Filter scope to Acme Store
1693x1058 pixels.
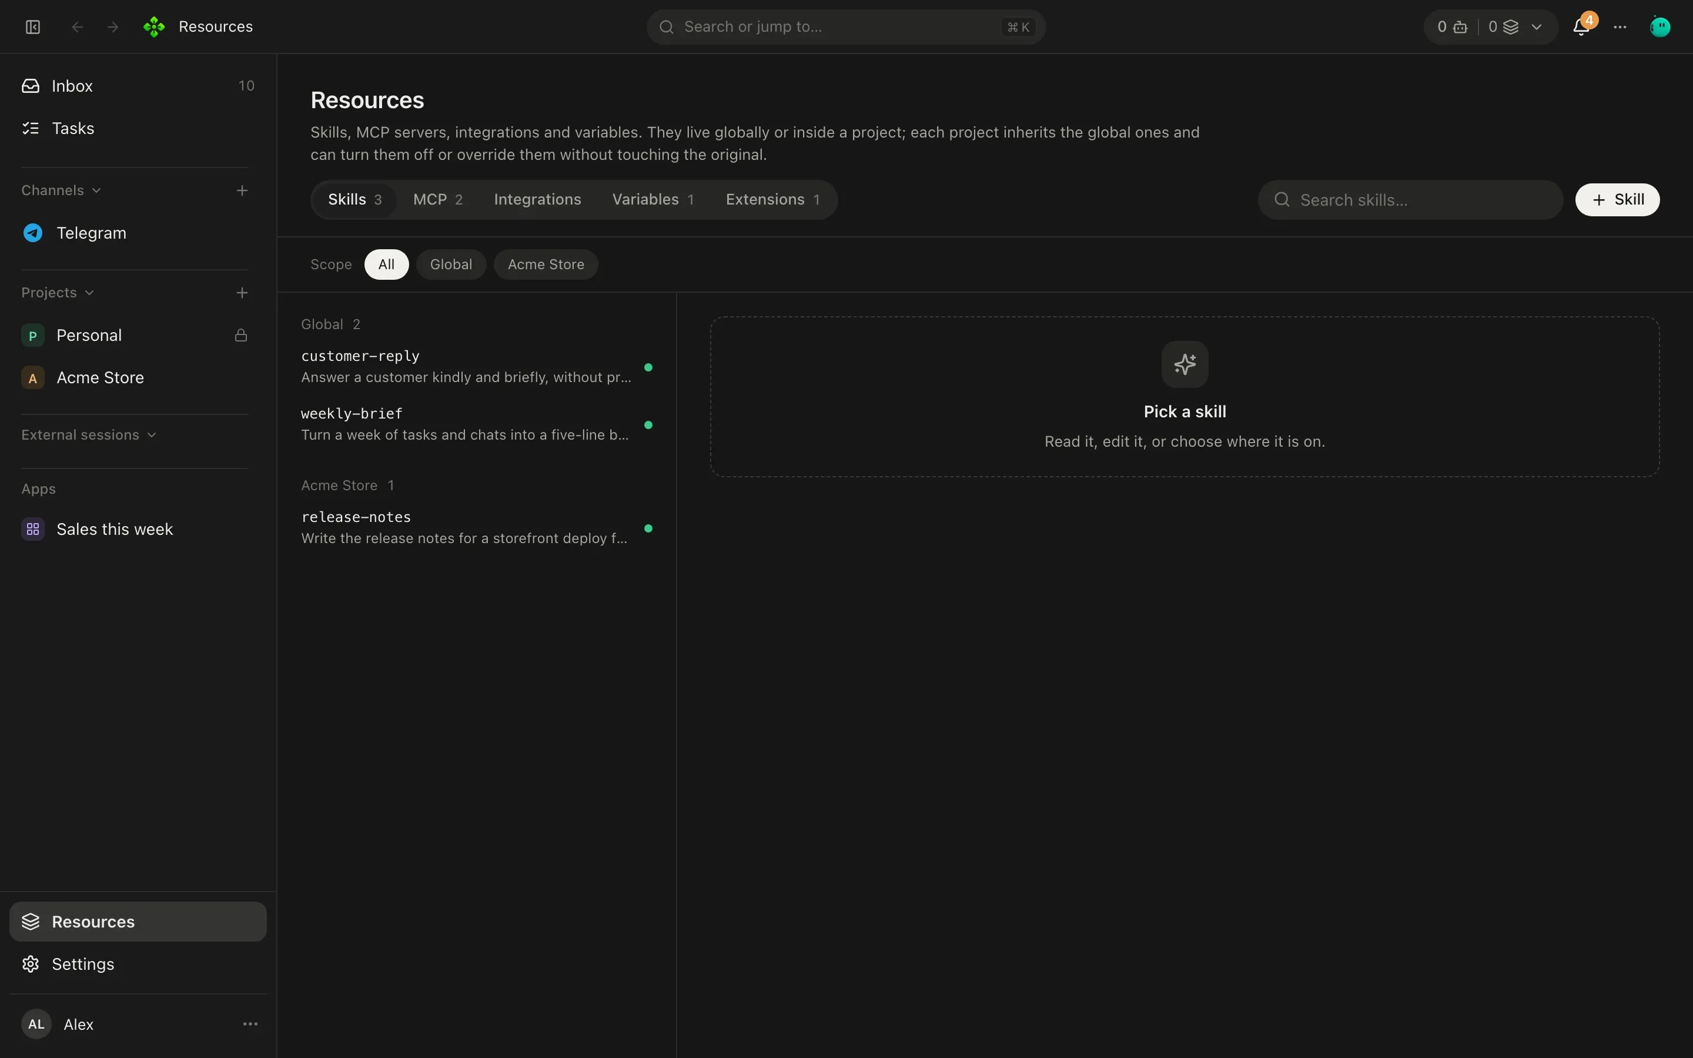coord(546,264)
